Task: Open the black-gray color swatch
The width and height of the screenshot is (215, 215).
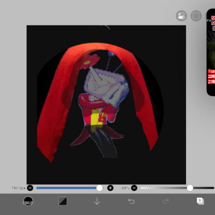Action: point(63,201)
